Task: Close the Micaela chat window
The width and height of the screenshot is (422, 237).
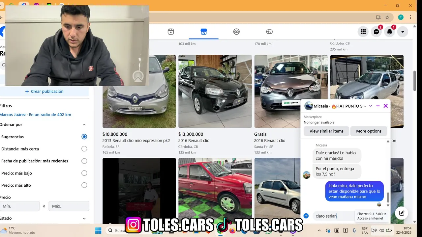Action: [385, 106]
